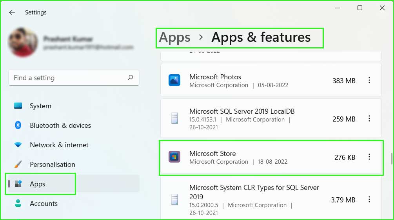Click the 383 MB size value

pyautogui.click(x=344, y=81)
